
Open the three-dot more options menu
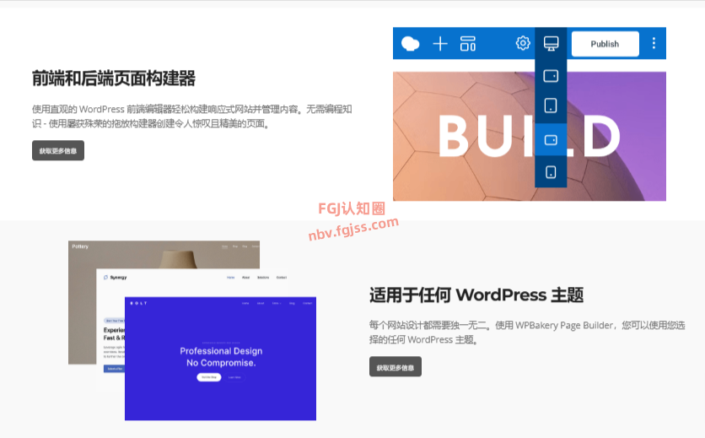coord(654,43)
